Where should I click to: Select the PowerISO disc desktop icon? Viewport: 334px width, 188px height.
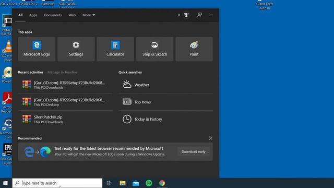point(7,75)
